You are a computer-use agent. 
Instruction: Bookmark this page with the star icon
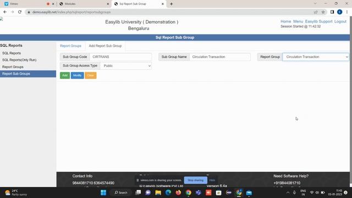pyautogui.click(x=323, y=12)
